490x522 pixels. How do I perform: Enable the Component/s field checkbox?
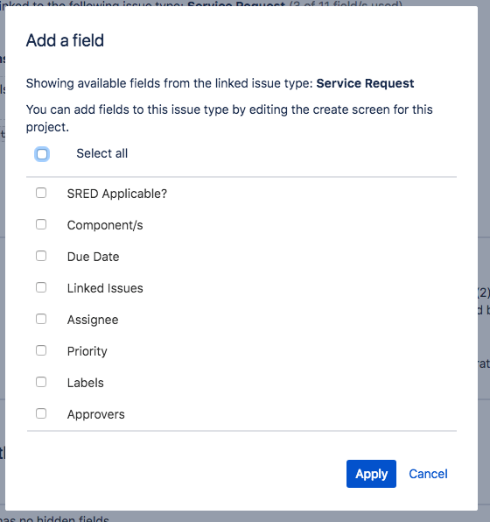[x=41, y=224]
